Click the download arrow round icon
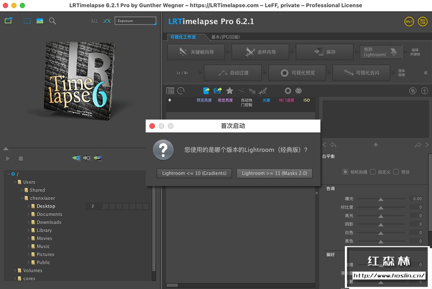Image resolution: width=432 pixels, height=289 pixels. (425, 91)
